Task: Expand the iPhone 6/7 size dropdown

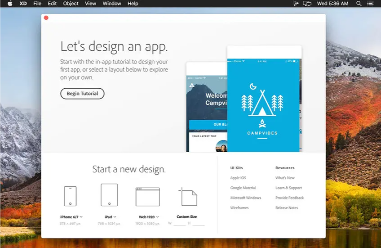Action: pos(81,217)
